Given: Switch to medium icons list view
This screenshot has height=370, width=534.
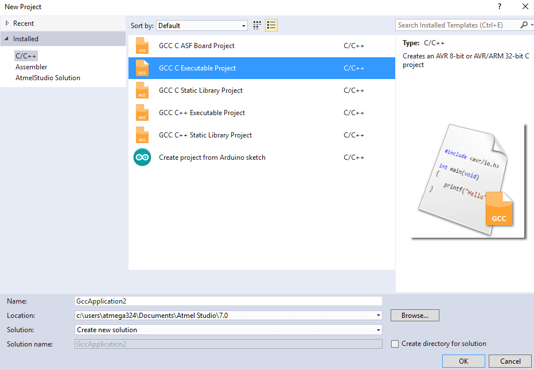Looking at the screenshot, I should pyautogui.click(x=271, y=25).
